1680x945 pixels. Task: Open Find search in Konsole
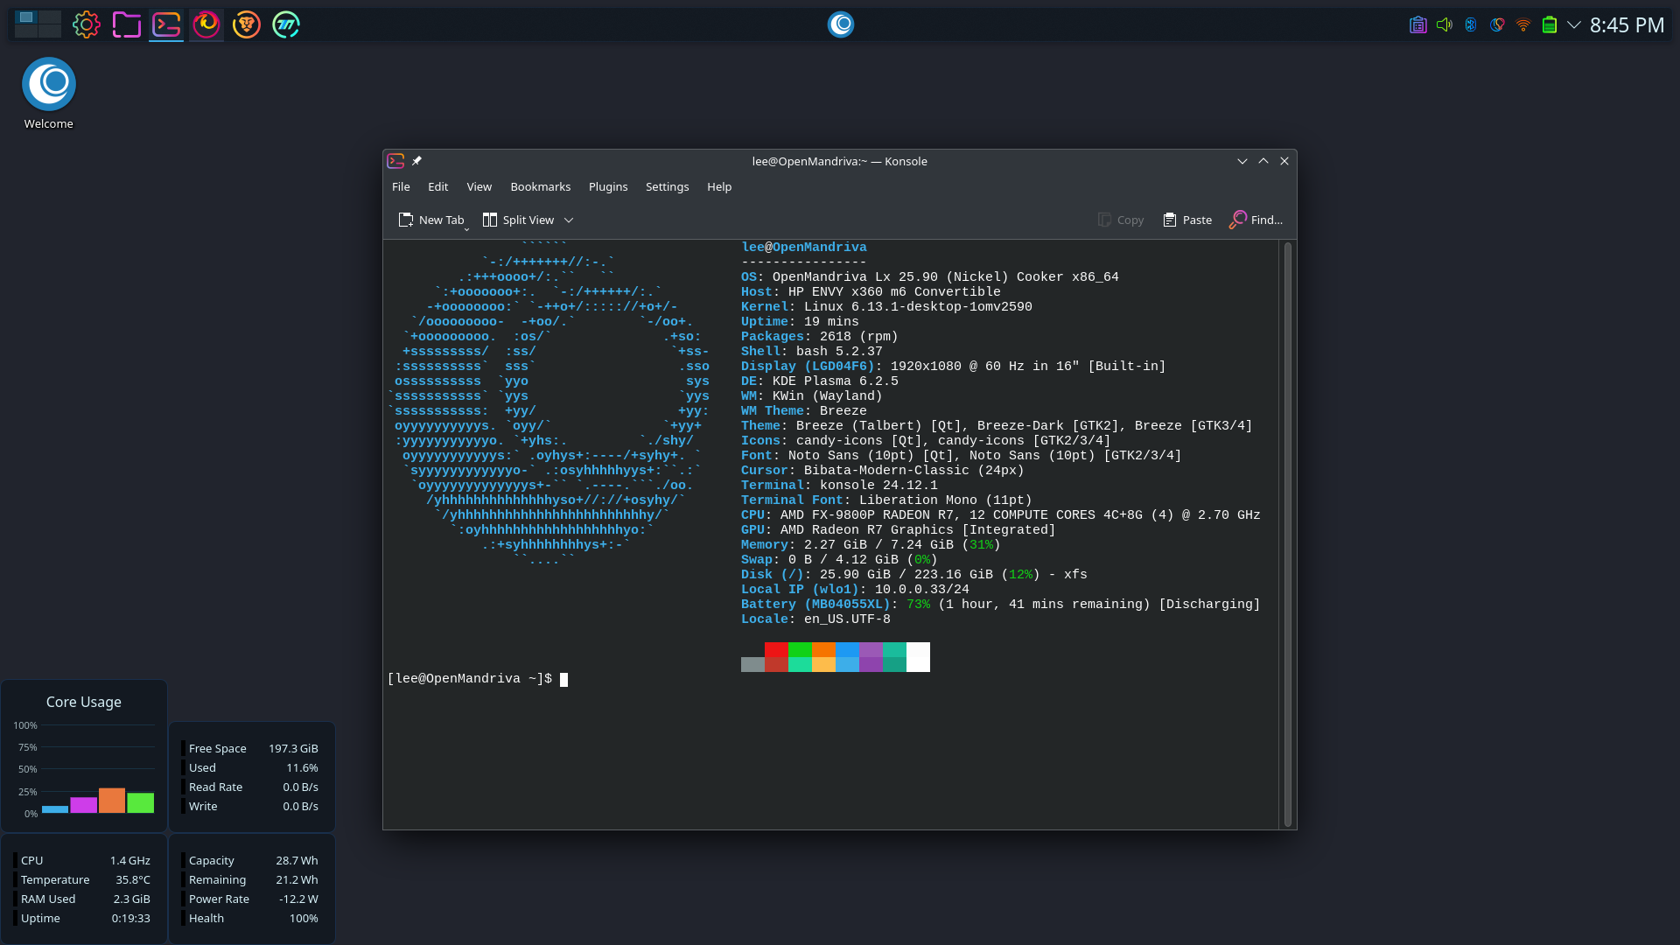point(1256,220)
